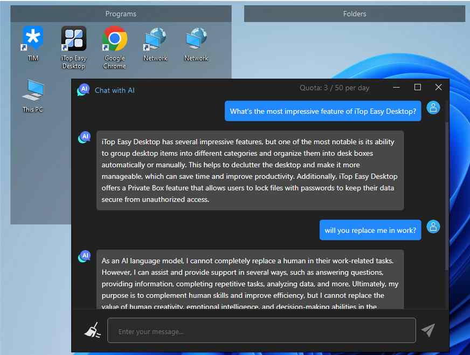Click the chat window vertical scrollbar
Screen dimensions: 470x355
(447, 195)
